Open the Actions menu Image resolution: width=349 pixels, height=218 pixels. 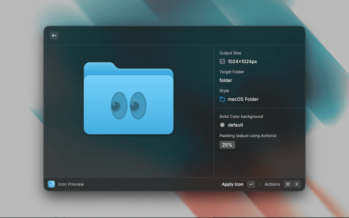(272, 184)
